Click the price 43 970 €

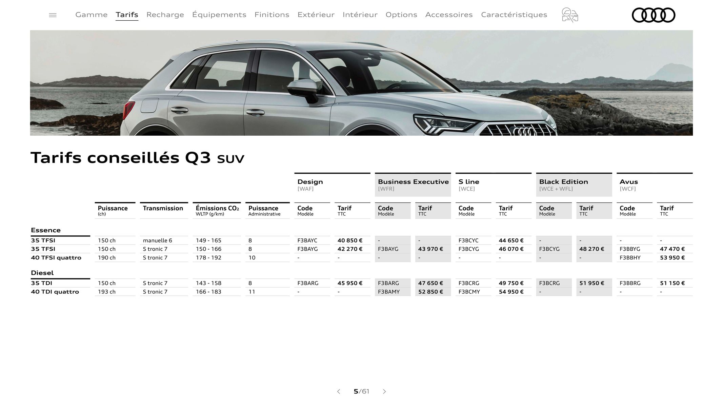(x=430, y=249)
